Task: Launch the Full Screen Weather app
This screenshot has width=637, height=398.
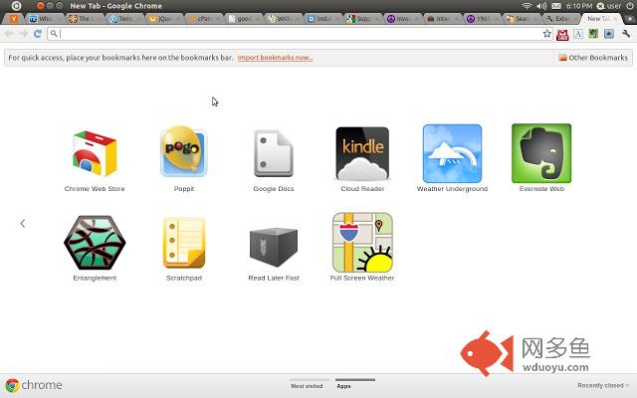Action: 362,243
